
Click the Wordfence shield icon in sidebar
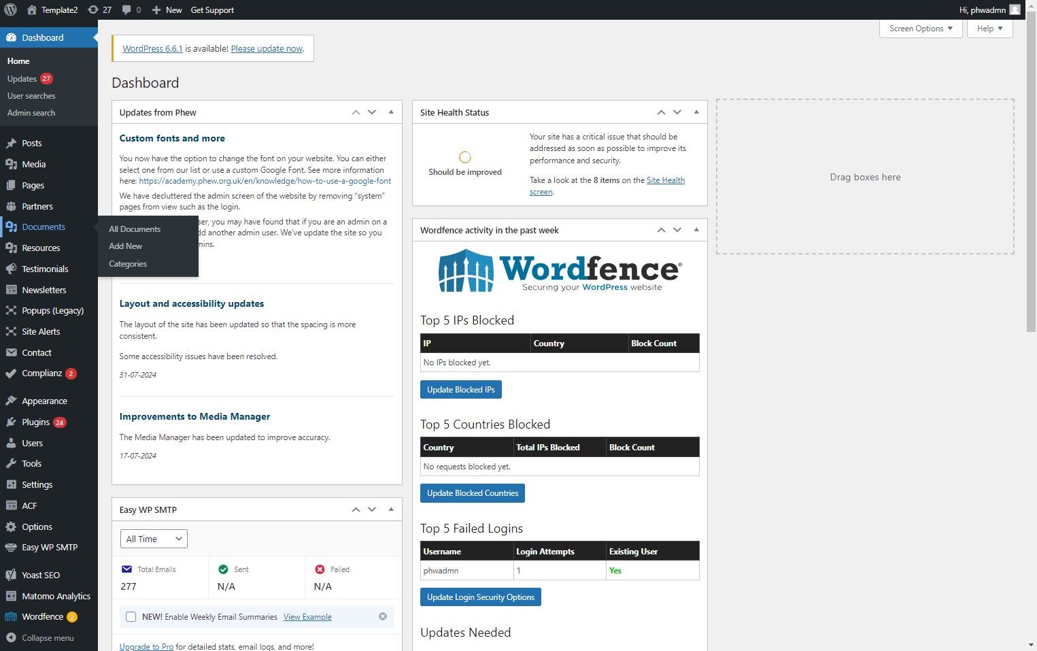(11, 616)
